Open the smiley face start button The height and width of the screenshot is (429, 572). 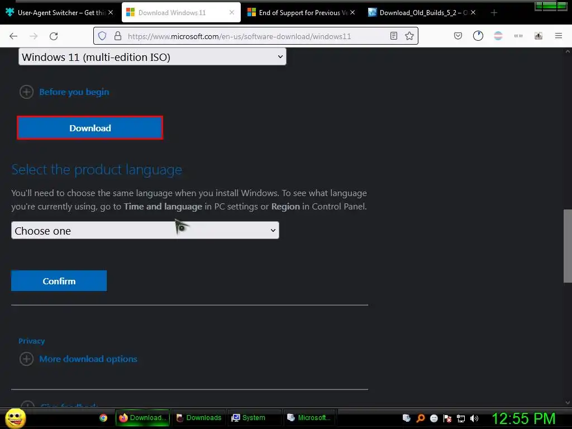coord(15,418)
